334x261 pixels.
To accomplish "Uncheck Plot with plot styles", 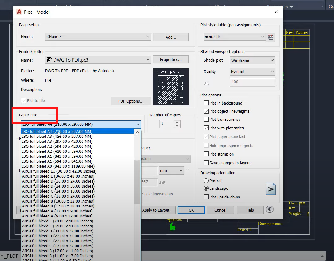I will (206, 128).
